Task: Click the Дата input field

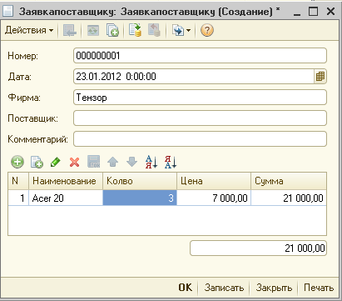Action: (194, 77)
